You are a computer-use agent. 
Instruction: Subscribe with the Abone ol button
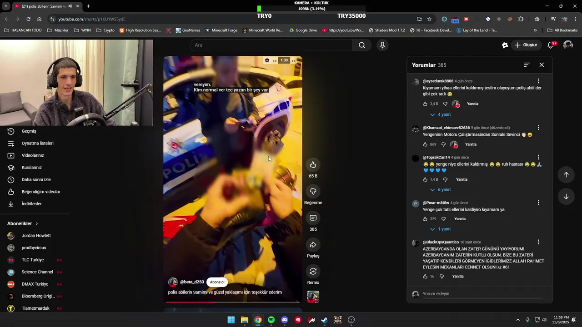click(x=217, y=282)
